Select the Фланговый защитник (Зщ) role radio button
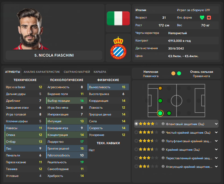Image resolution: width=224 pixels, height=184 pixels. coord(136,124)
